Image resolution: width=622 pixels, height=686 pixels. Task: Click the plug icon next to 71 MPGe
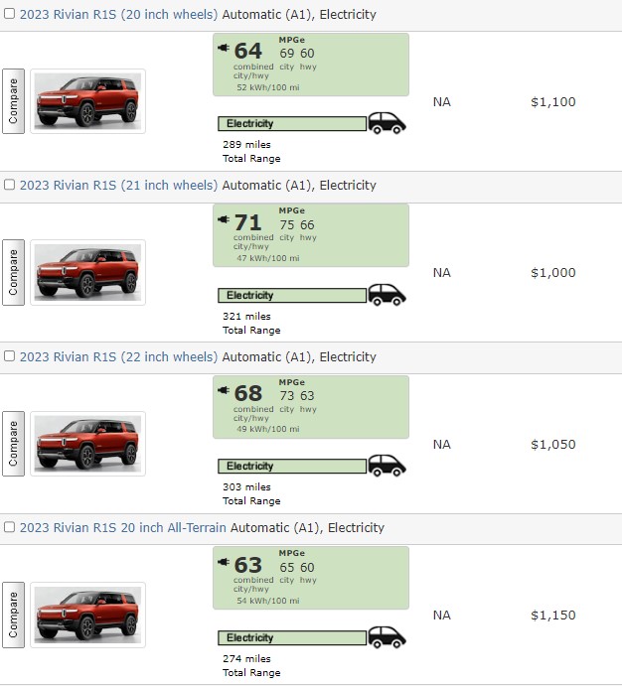224,219
